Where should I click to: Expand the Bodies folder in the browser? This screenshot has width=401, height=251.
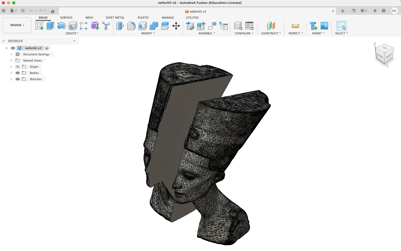click(11, 73)
